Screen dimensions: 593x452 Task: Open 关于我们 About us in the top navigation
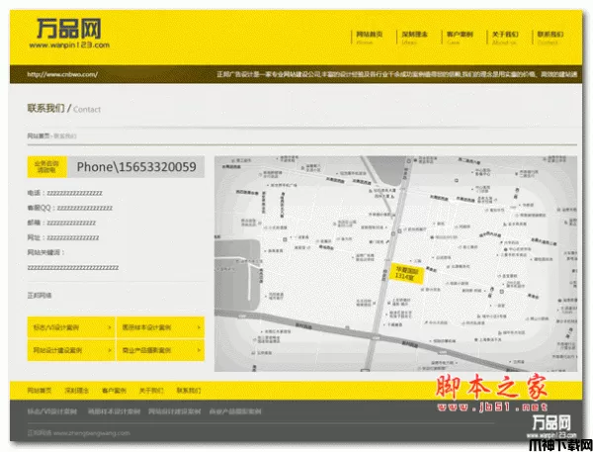(504, 38)
